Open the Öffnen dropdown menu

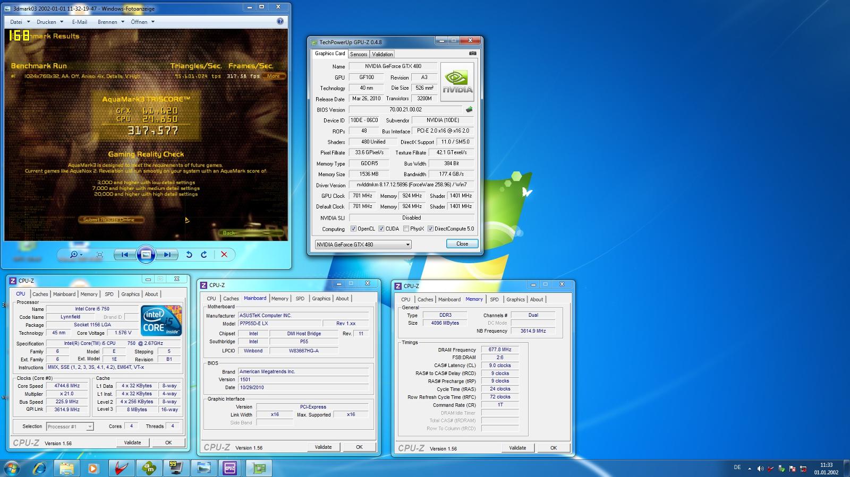142,22
